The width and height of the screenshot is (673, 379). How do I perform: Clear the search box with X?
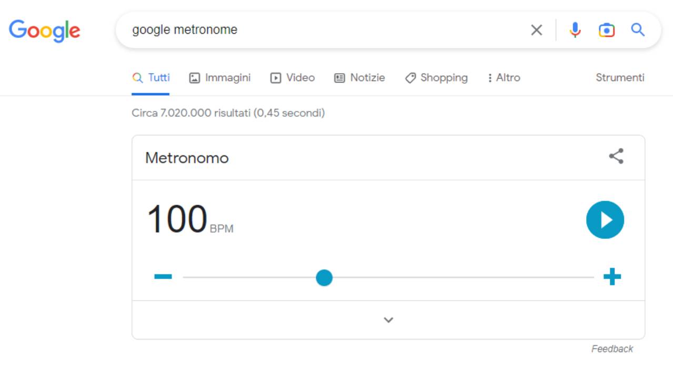click(x=536, y=30)
